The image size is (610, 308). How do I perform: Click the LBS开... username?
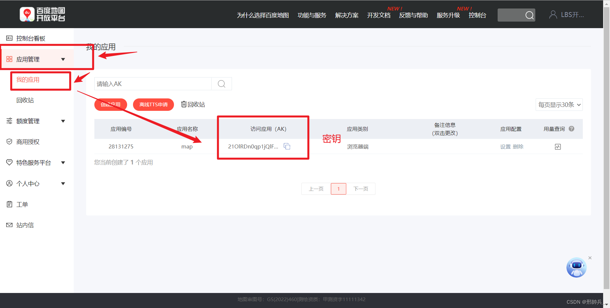click(x=572, y=15)
